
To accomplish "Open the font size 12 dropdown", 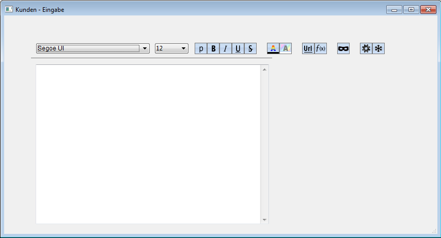I will (171, 48).
